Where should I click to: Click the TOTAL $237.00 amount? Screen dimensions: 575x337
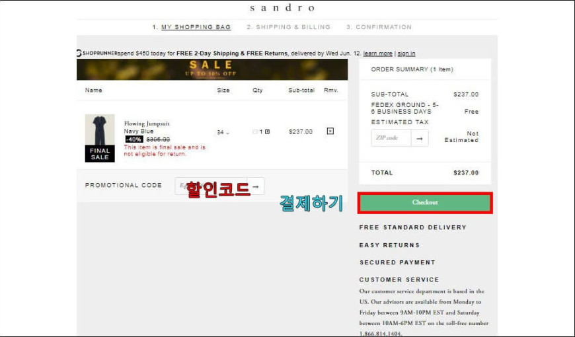tap(466, 172)
